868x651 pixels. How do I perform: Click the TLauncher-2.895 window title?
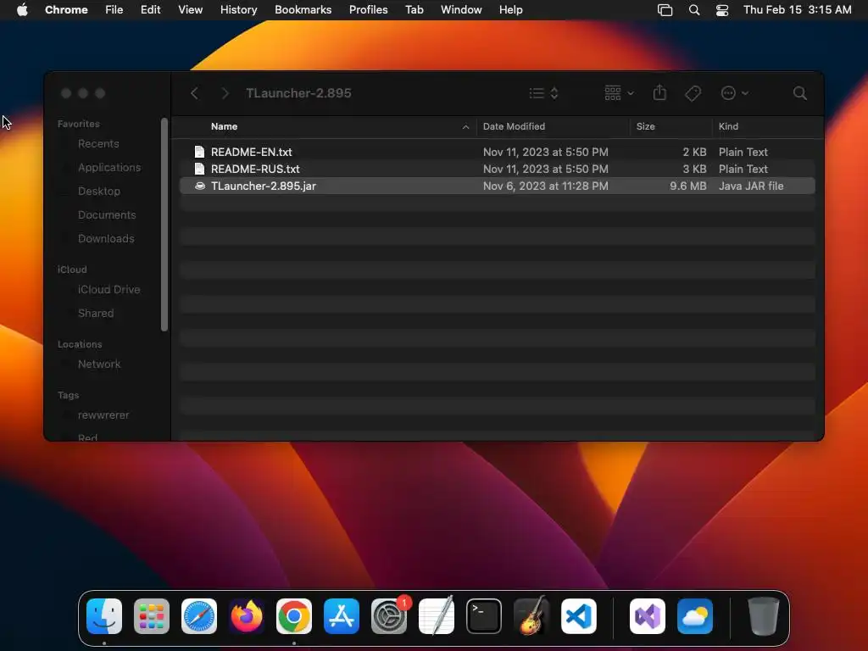tap(298, 93)
